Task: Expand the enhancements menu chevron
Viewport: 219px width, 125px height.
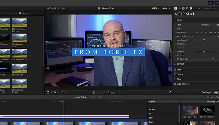Action: pos(59,92)
